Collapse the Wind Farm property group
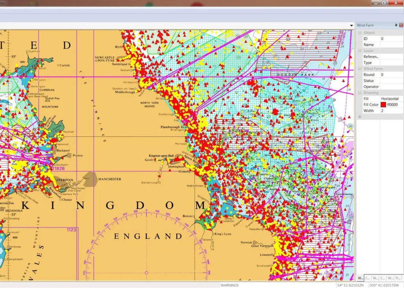Viewport: 404px width, 288px height. [360, 69]
